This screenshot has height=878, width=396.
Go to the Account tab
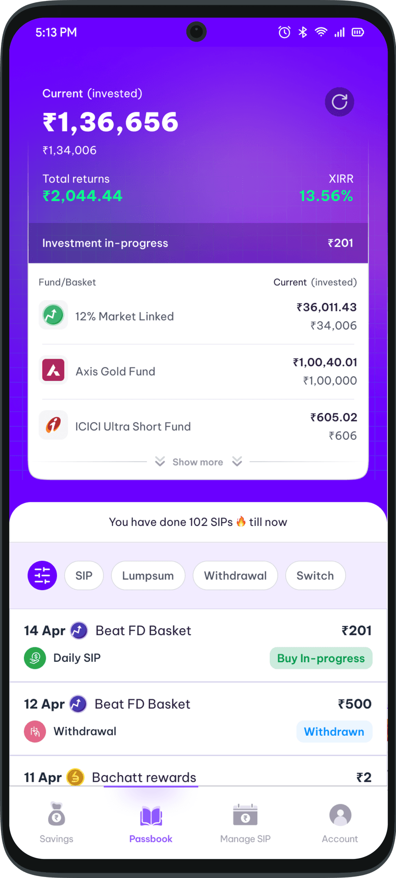tap(340, 822)
